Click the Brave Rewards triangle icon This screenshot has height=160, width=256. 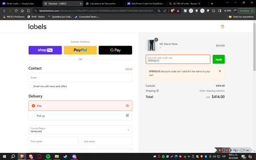[178, 11]
